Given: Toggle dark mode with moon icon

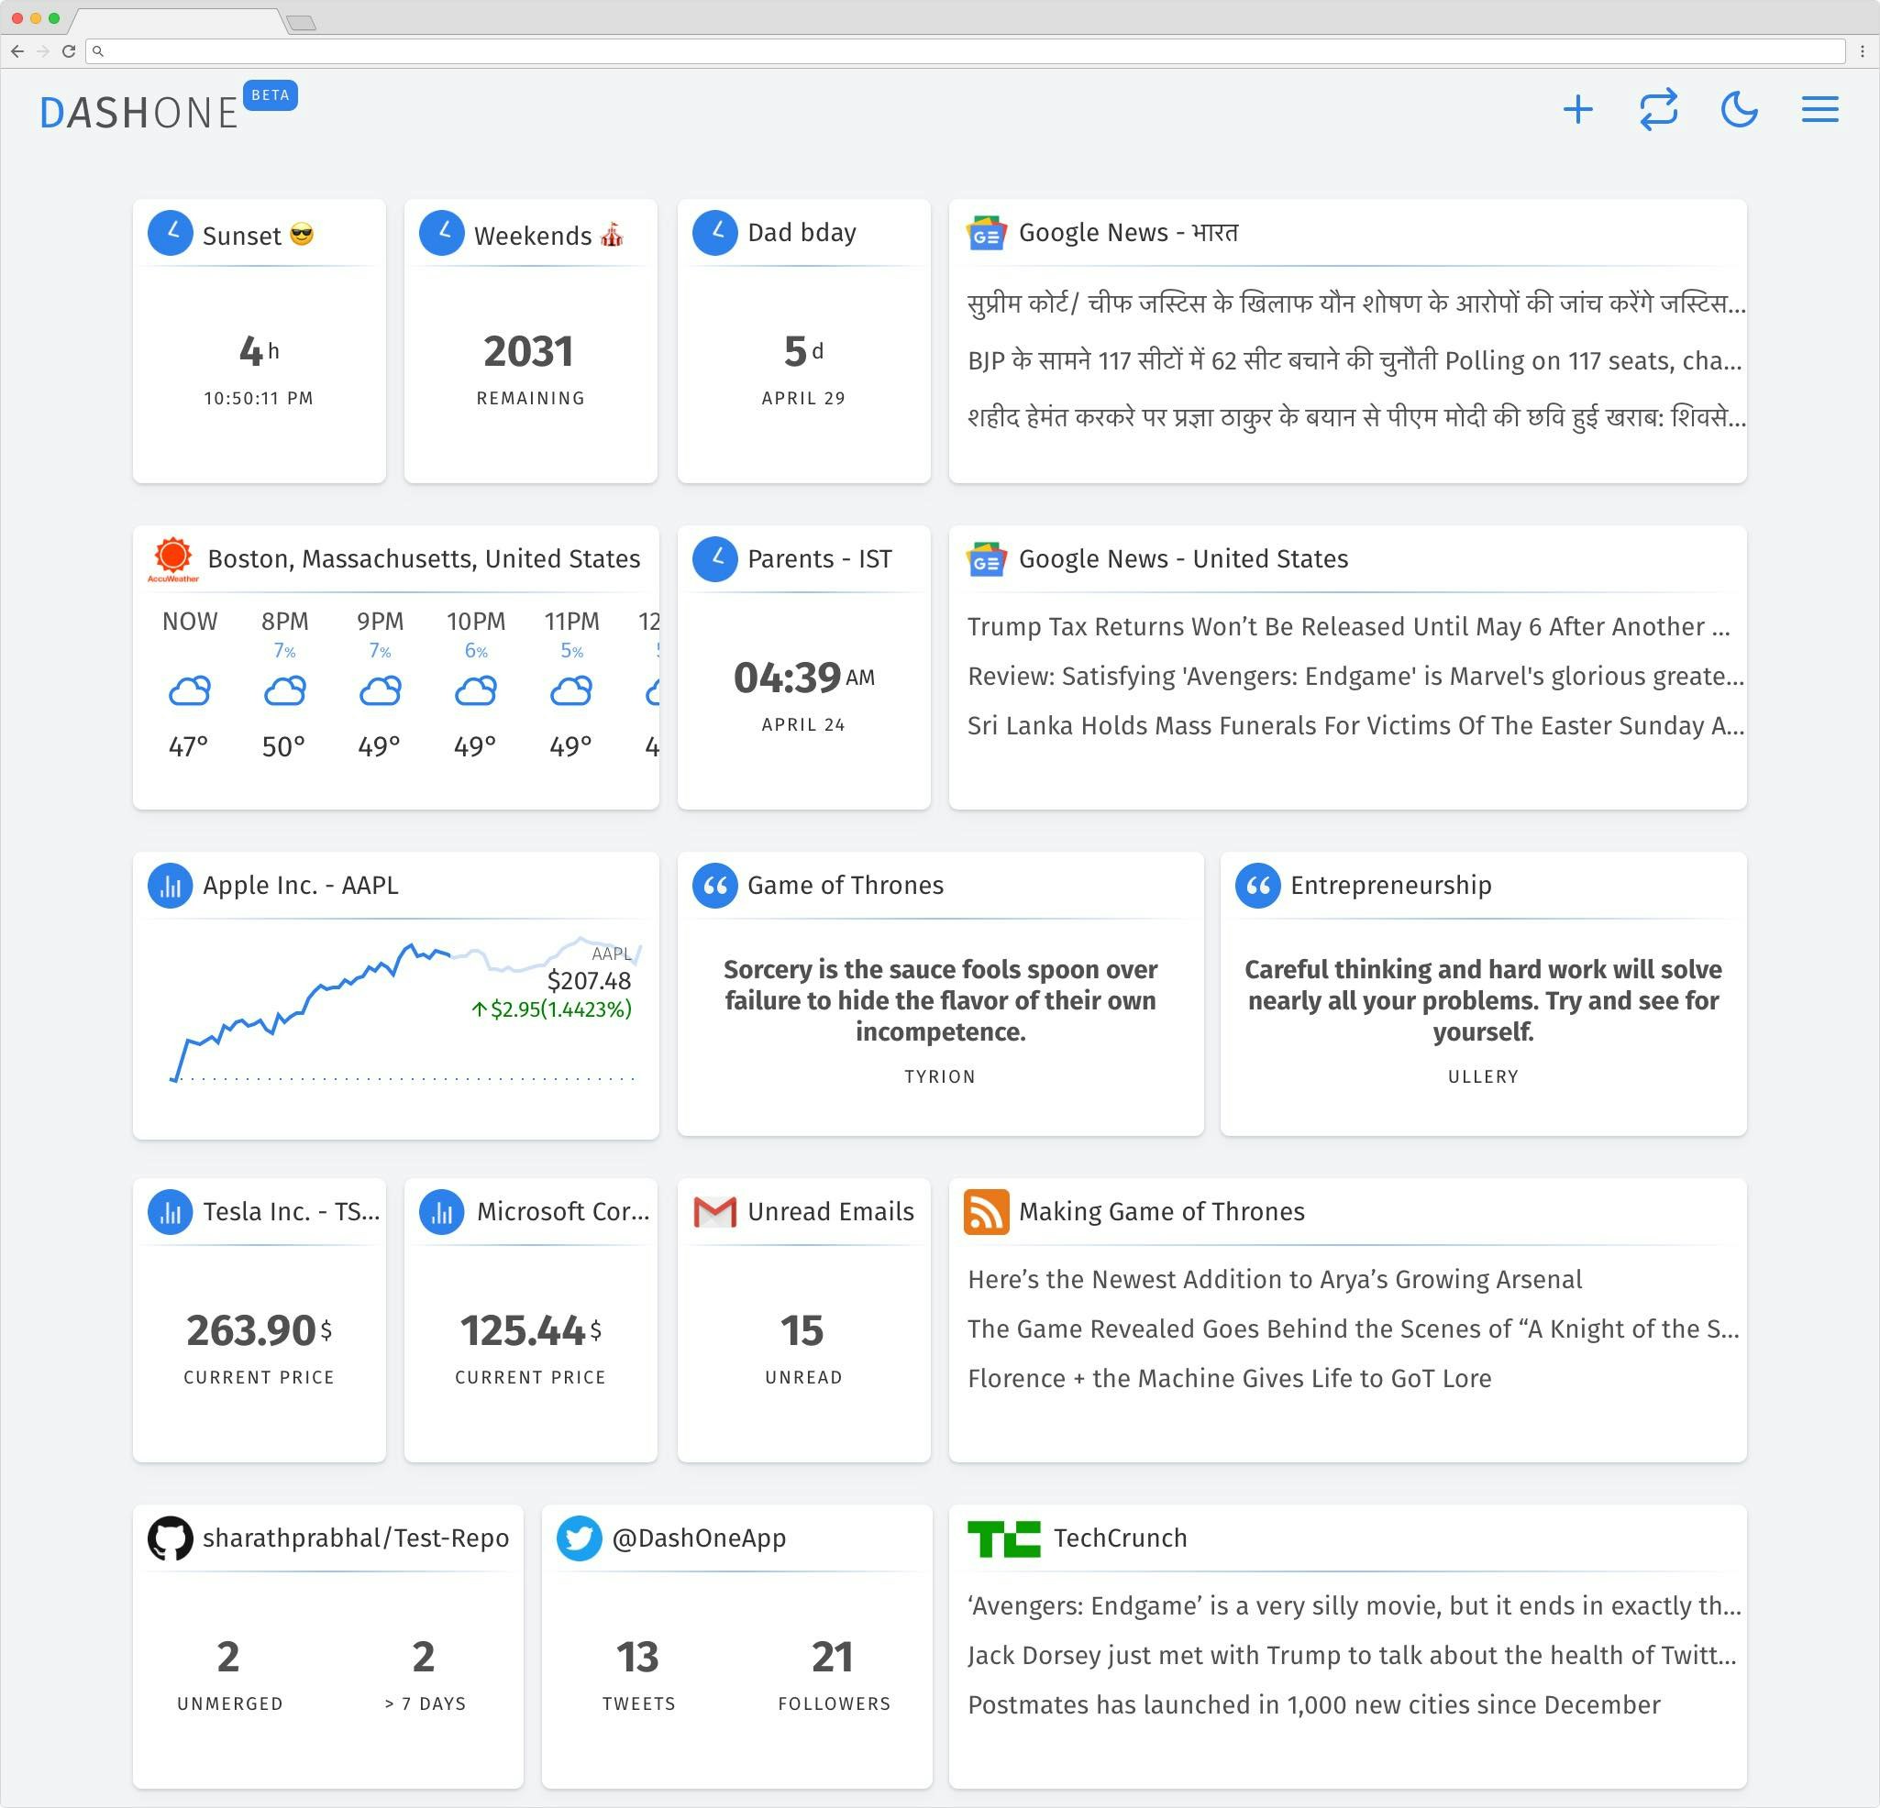Looking at the screenshot, I should click(1738, 109).
